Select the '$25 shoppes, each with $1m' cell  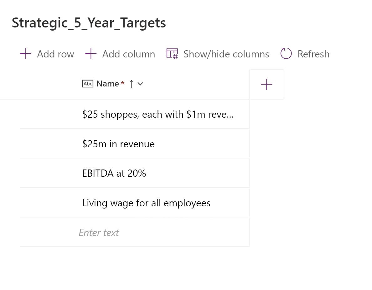158,115
